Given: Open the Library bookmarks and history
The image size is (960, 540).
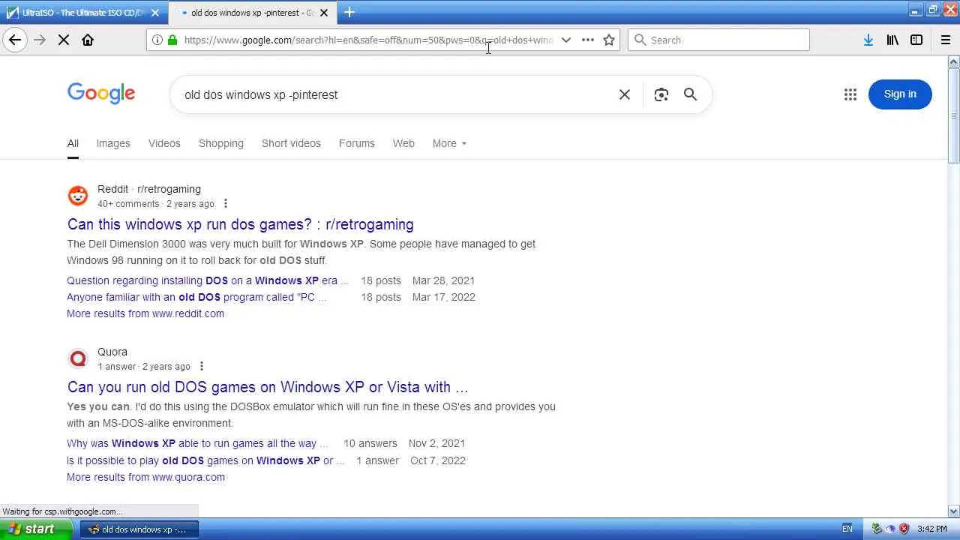Looking at the screenshot, I should click(892, 40).
